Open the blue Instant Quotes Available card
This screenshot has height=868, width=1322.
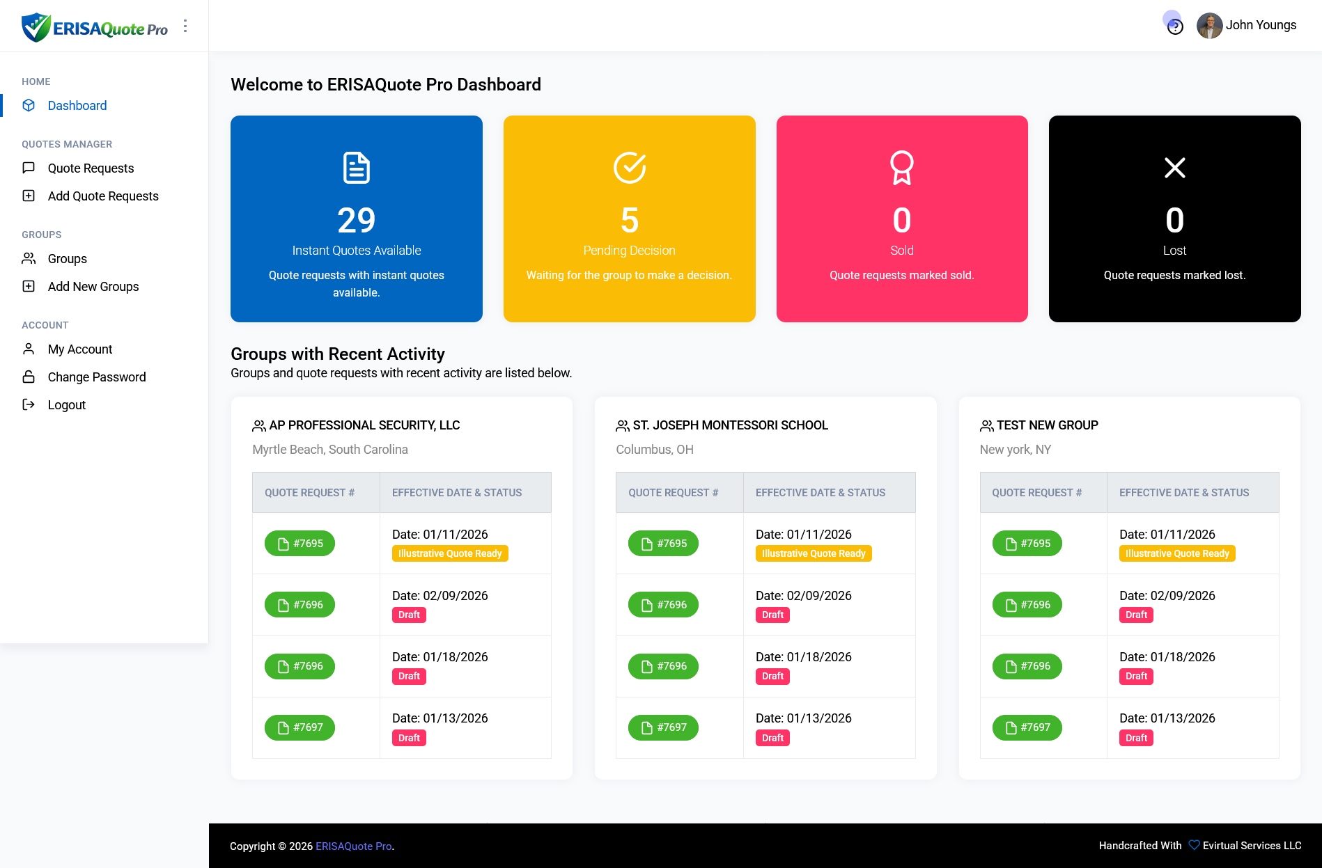pyautogui.click(x=356, y=219)
